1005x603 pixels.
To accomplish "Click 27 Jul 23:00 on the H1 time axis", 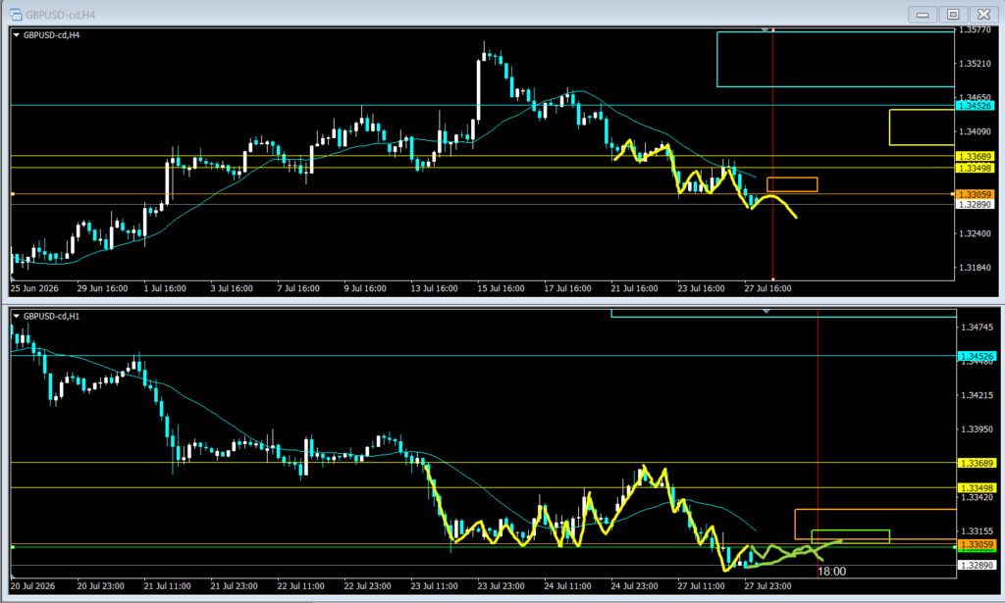I will click(767, 586).
